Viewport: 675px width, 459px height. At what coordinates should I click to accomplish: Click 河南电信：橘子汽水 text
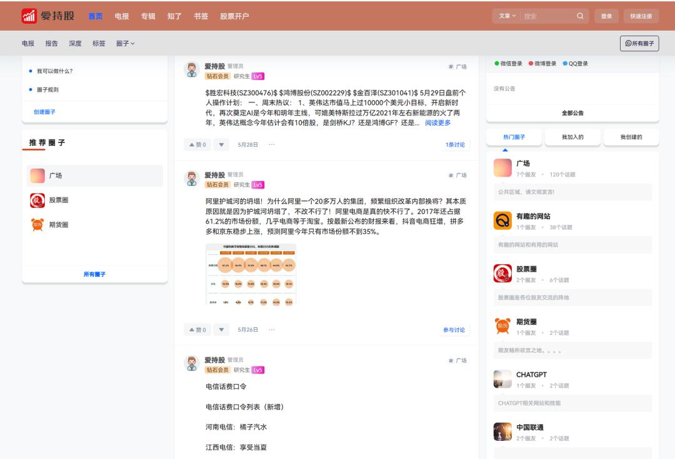(236, 427)
